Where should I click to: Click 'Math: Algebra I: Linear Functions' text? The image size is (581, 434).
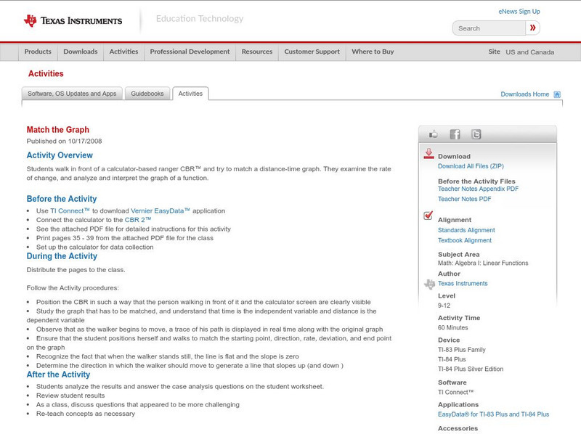click(x=483, y=263)
